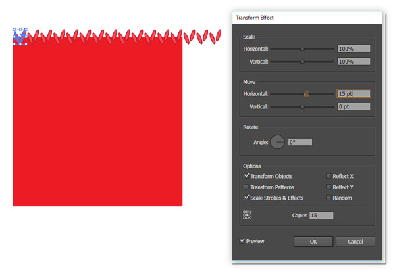Enable the Reflect X option
This screenshot has height=274, width=395.
click(329, 176)
